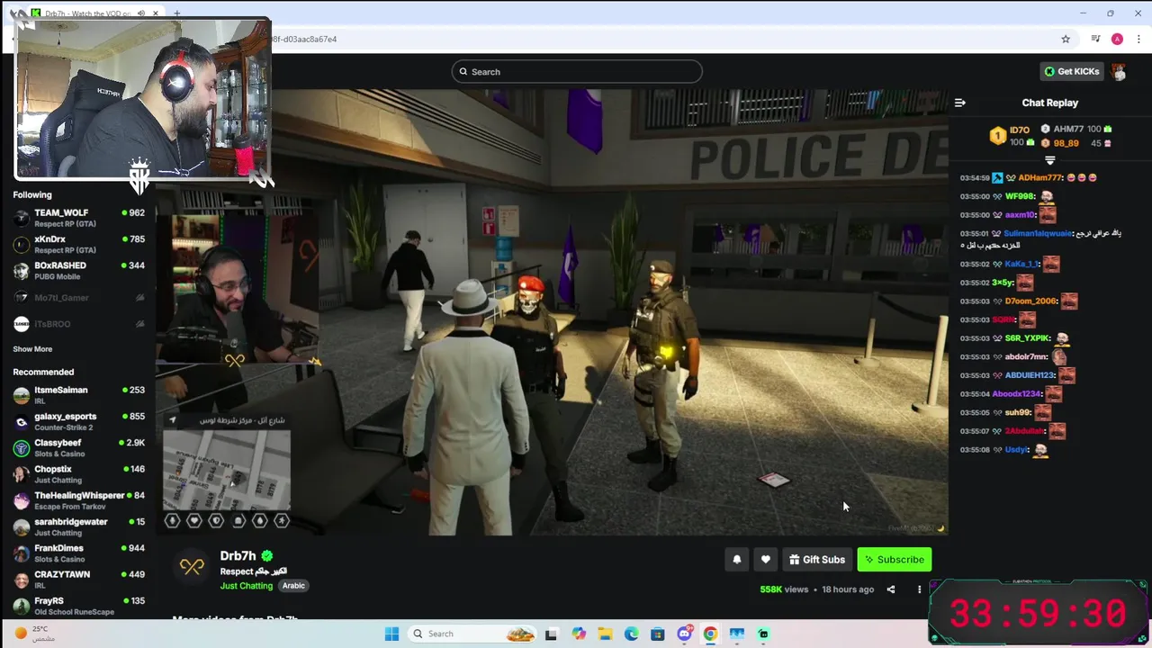Click chat username 2Abdullat

pos(1025,431)
